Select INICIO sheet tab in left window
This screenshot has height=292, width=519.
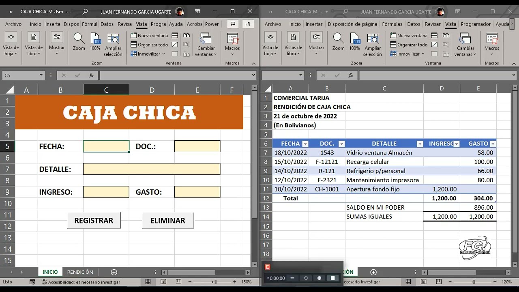(x=50, y=272)
